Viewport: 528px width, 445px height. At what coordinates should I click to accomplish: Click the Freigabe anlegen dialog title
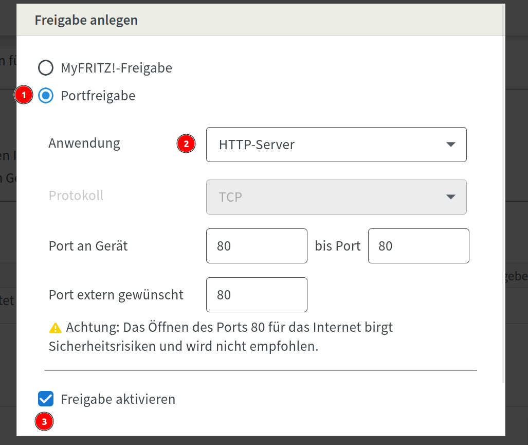click(x=86, y=20)
